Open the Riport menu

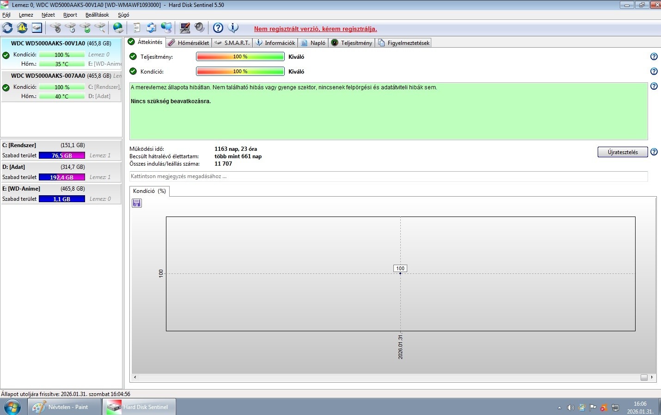[x=70, y=15]
